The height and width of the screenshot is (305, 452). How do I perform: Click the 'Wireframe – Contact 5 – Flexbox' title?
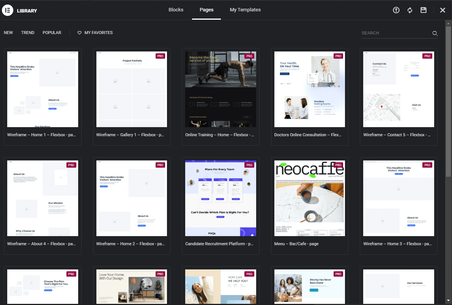tap(397, 135)
